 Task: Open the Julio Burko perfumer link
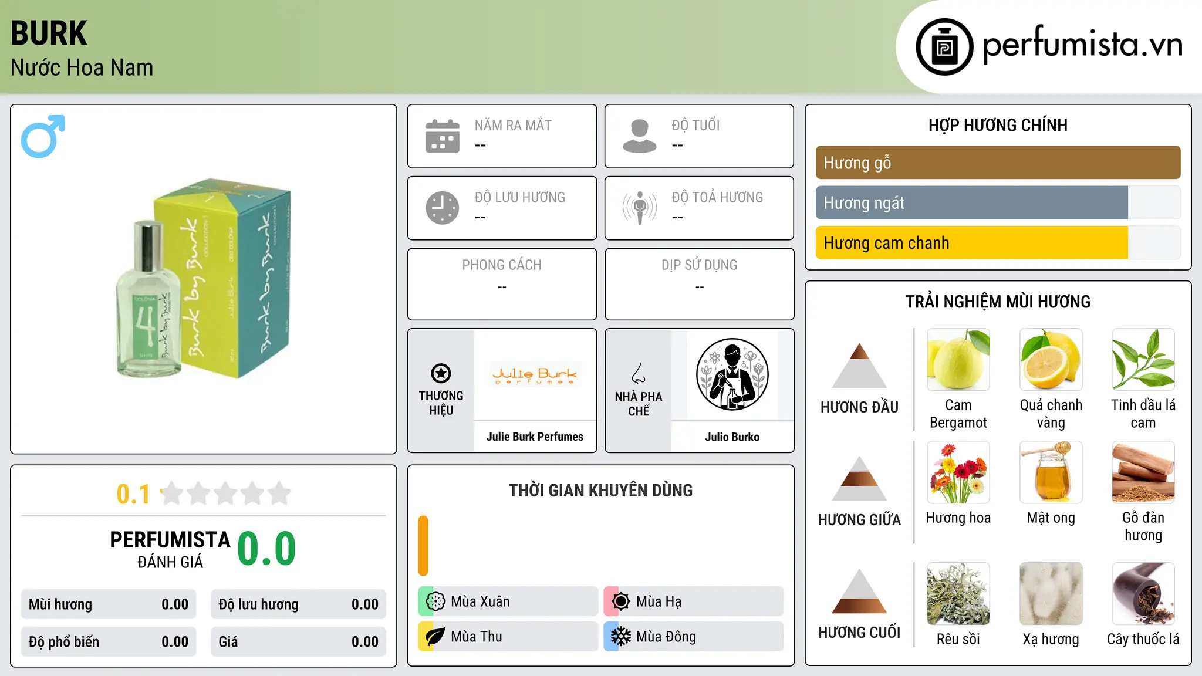[732, 437]
